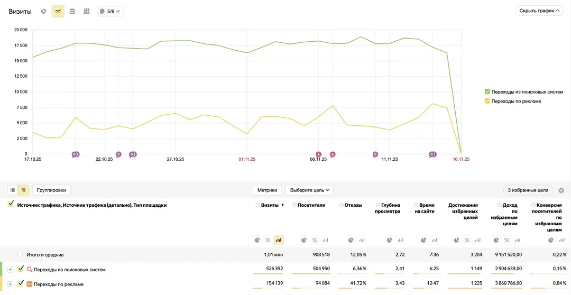Open the 3 избранные цели button
This screenshot has width=571, height=295.
point(528,190)
